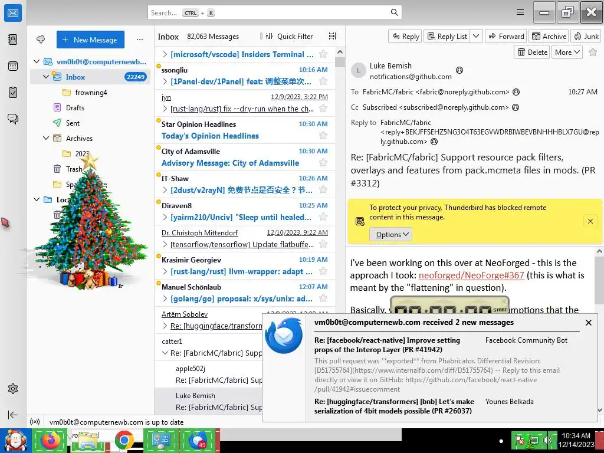Click message body scrollbar up arrow
Screen dimensions: 604x453
[599, 251]
